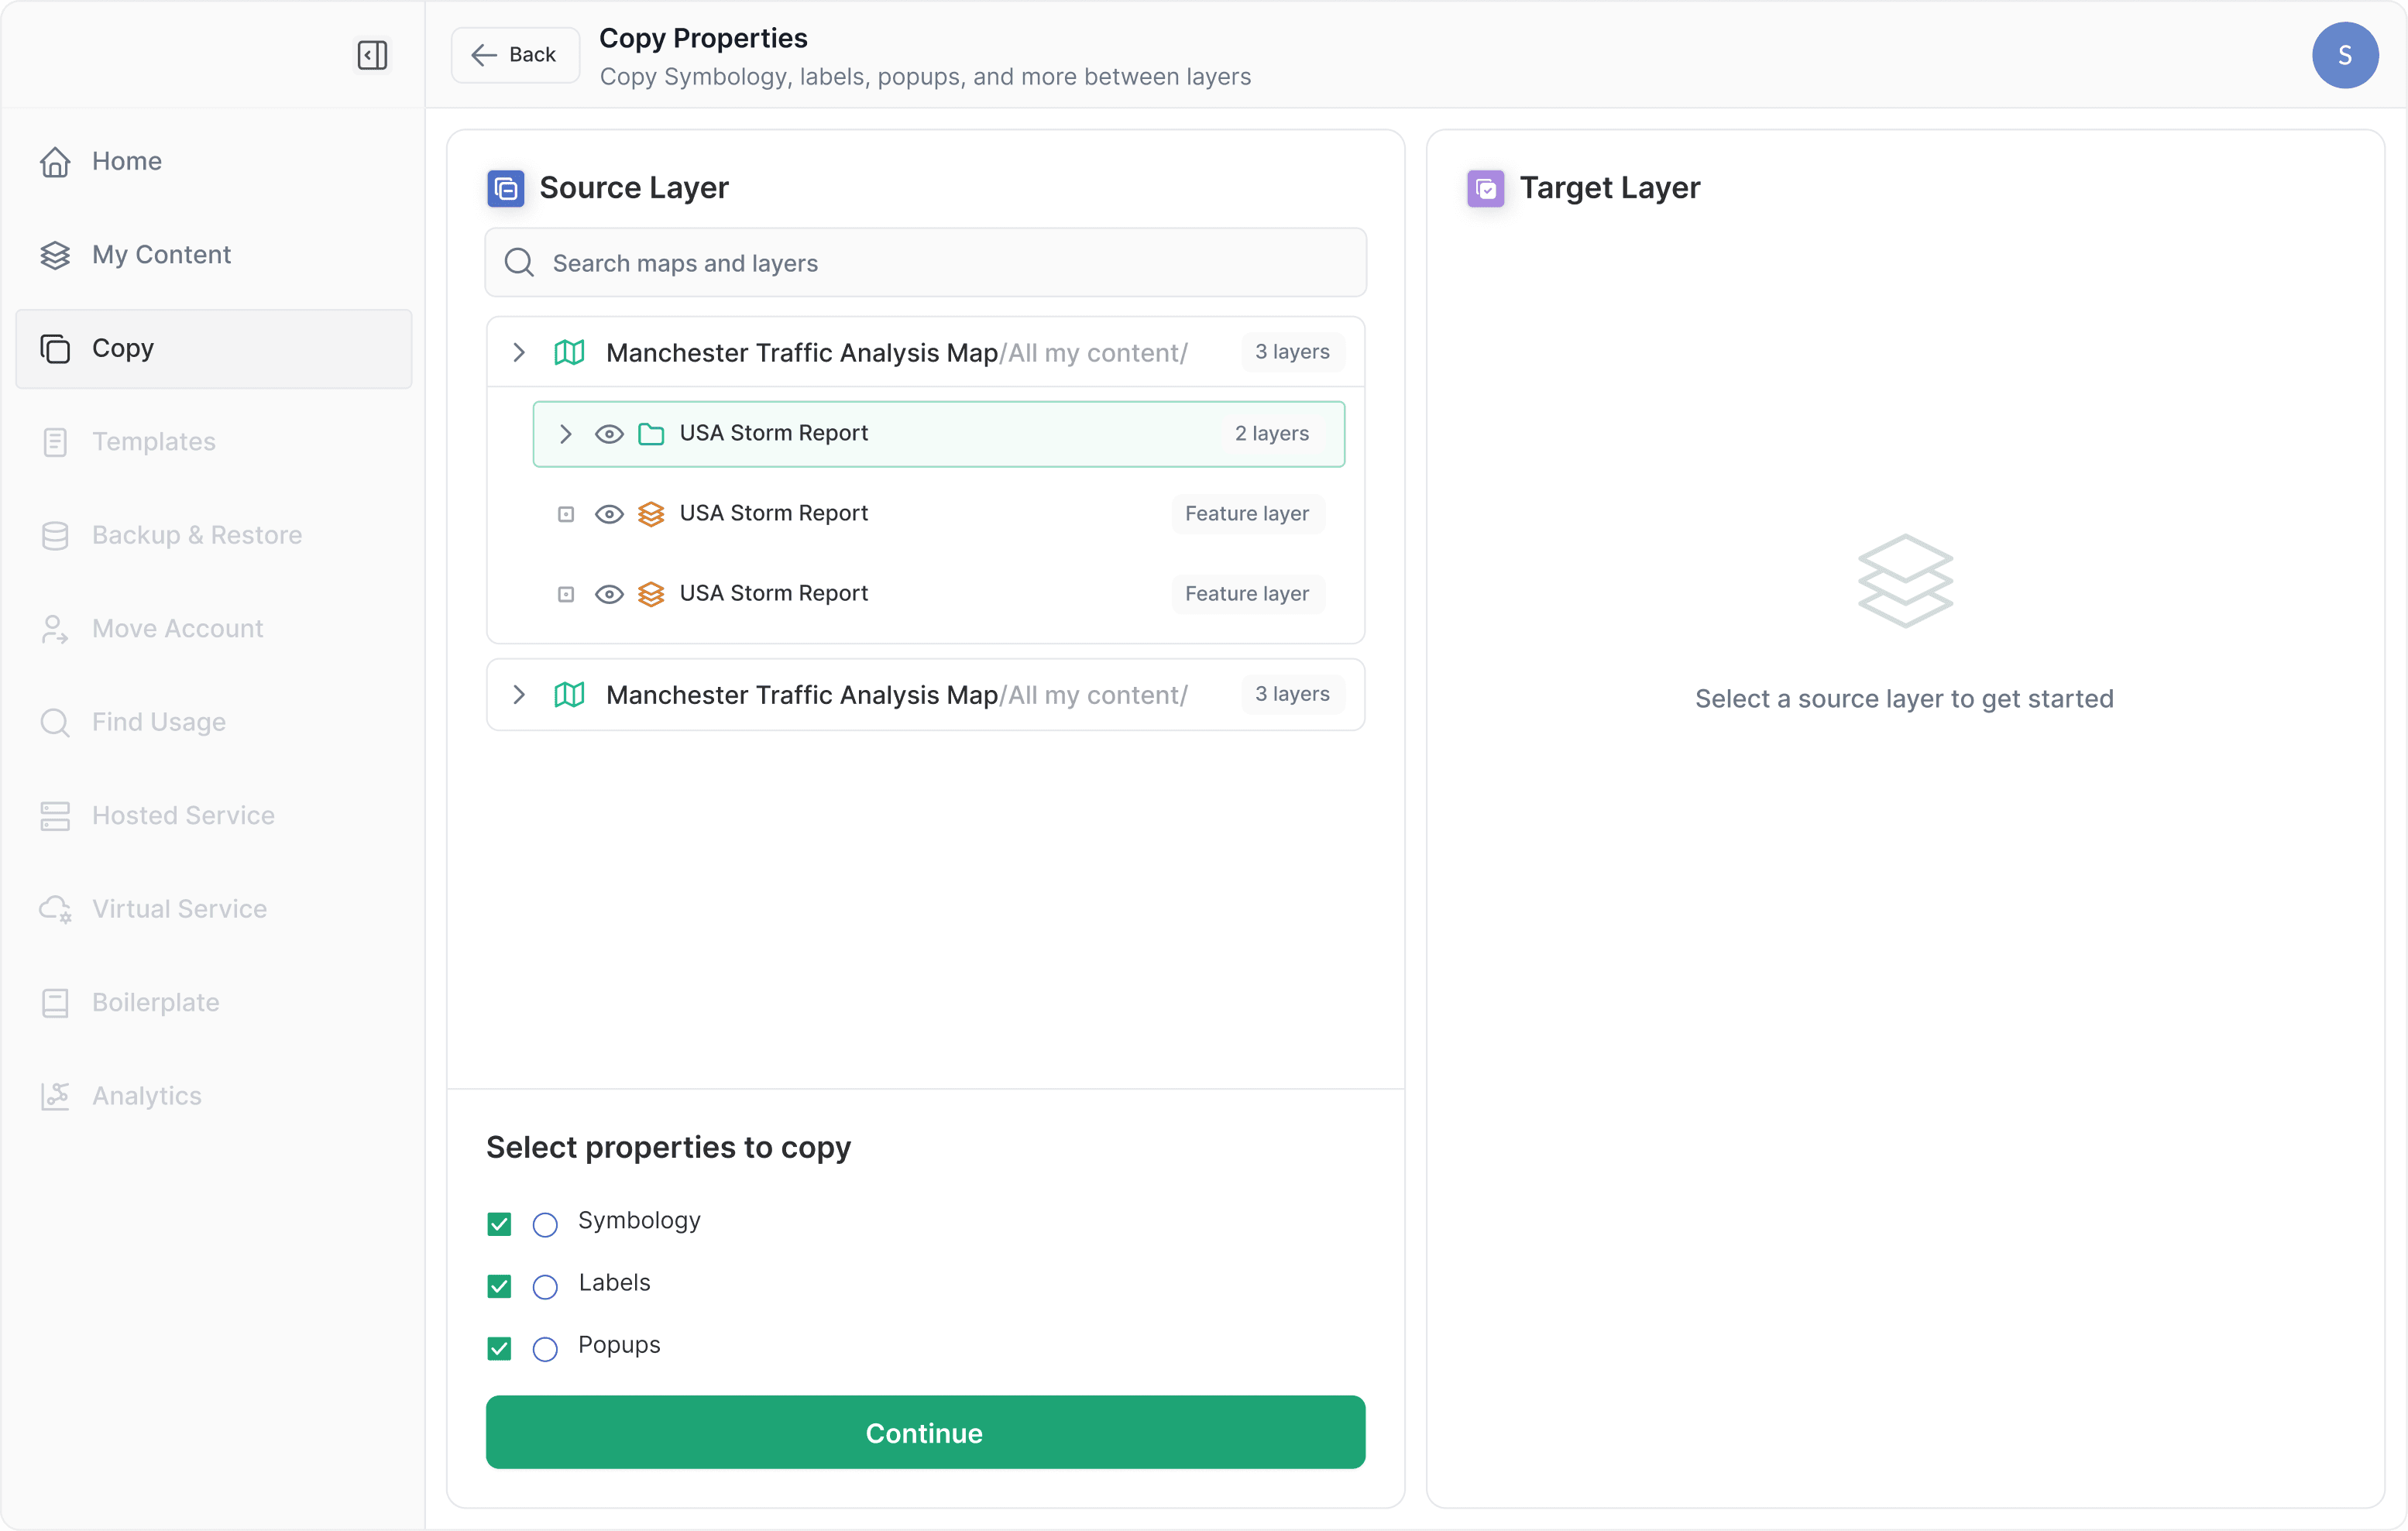Click the USA Storm Report folder icon
This screenshot has height=1531, width=2408.
[x=651, y=434]
